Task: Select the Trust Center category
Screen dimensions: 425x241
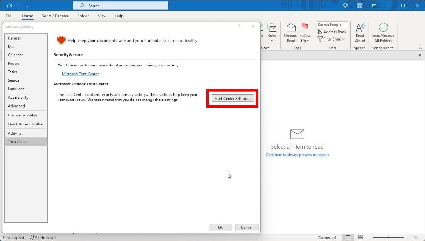Action: [x=26, y=142]
